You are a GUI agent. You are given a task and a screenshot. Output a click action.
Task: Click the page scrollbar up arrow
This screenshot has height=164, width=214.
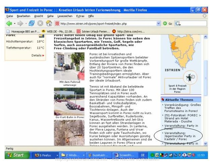pos(206,37)
